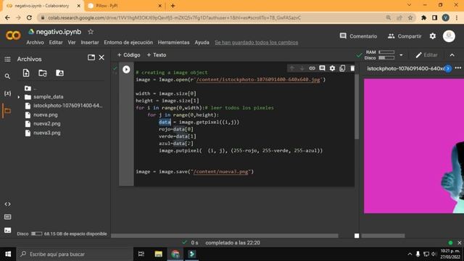Expand the sample_data folder
Viewport: 464px width, 261px height.
pyautogui.click(x=19, y=97)
